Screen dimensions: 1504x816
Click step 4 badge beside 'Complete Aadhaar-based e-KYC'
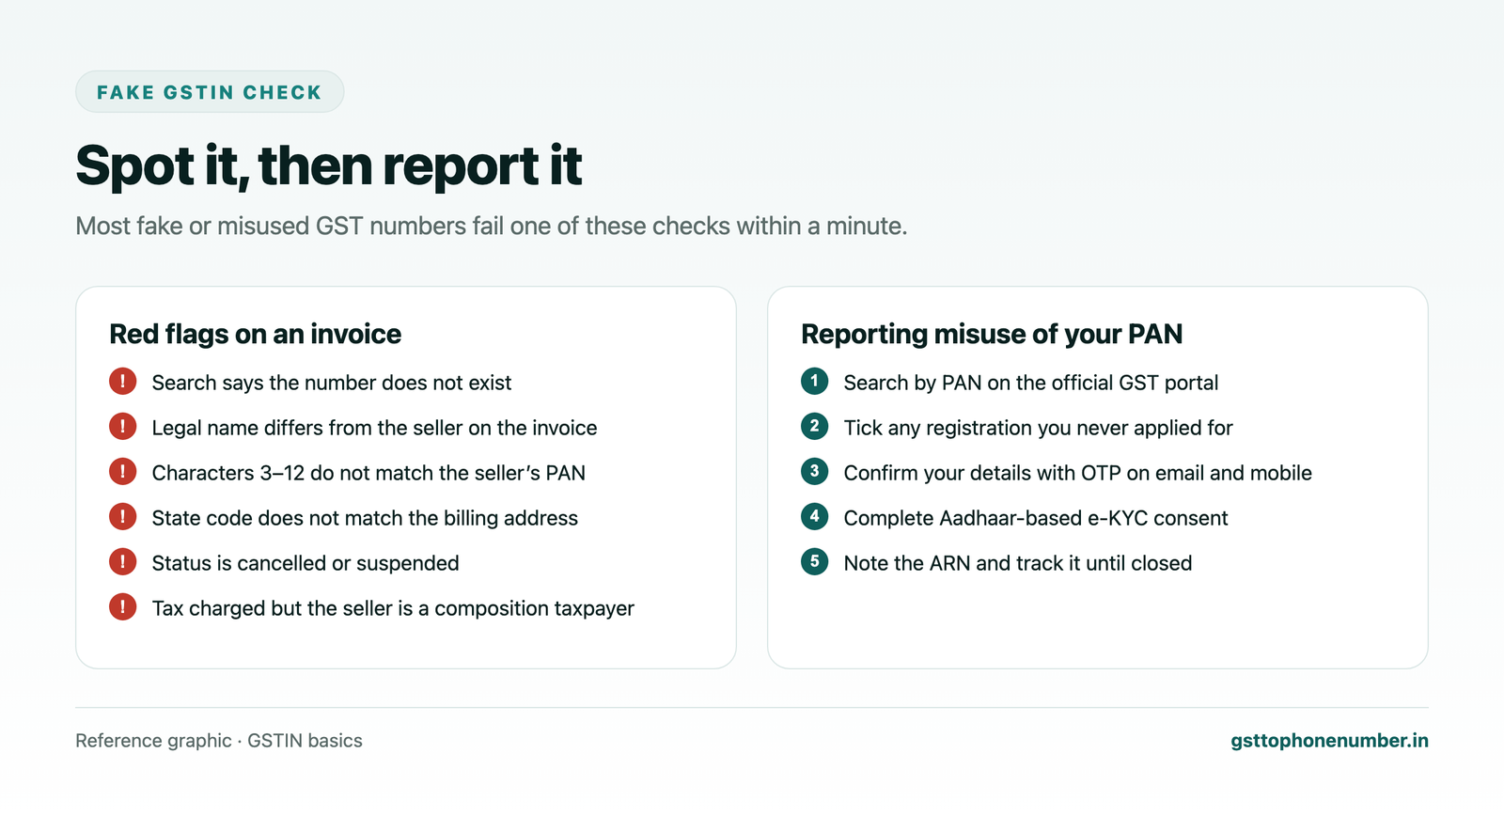pos(814,517)
